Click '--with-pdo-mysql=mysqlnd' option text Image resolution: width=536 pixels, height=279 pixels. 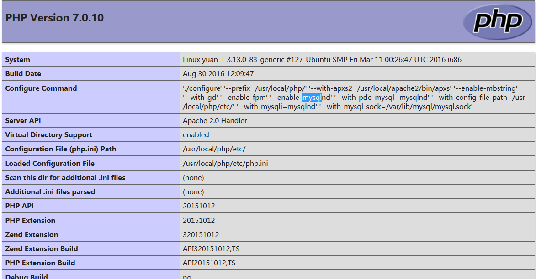382,98
